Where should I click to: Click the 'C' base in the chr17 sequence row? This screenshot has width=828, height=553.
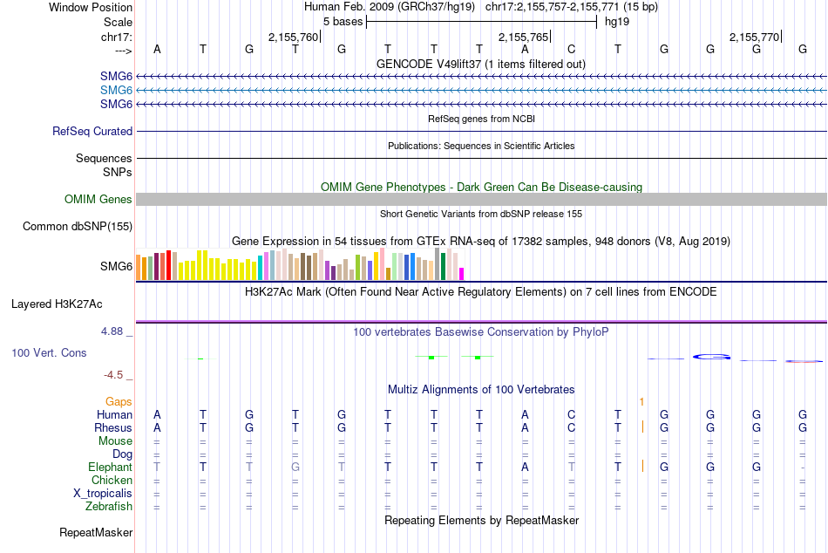(x=571, y=49)
